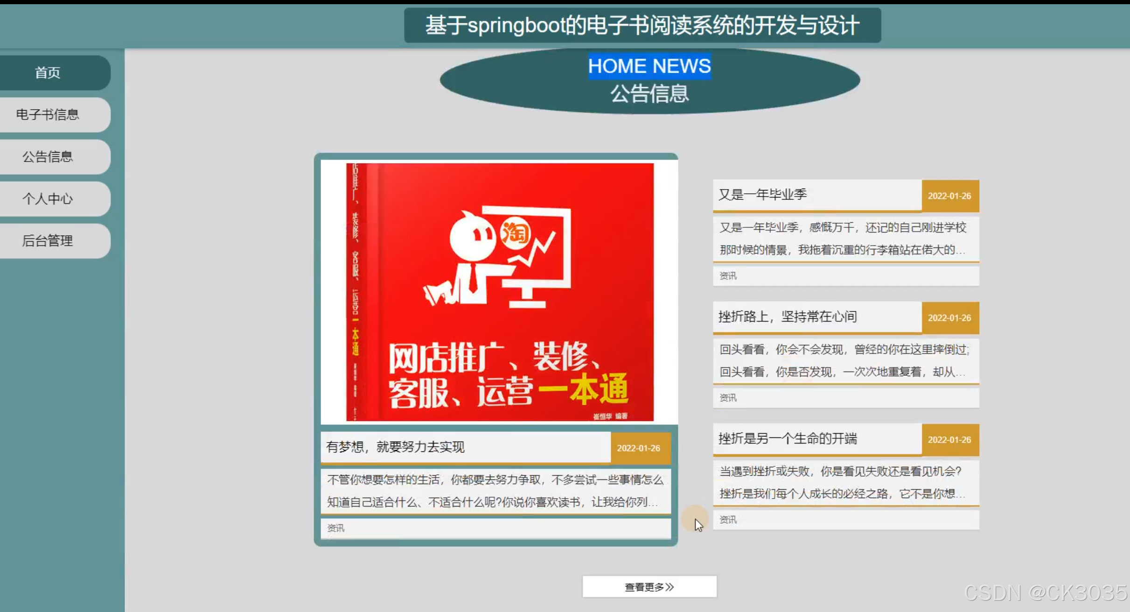The height and width of the screenshot is (612, 1130).
Task: Open 挫折是另一个生命的开端 article
Action: [788, 439]
